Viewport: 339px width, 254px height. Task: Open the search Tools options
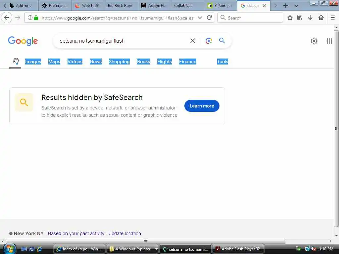click(222, 62)
